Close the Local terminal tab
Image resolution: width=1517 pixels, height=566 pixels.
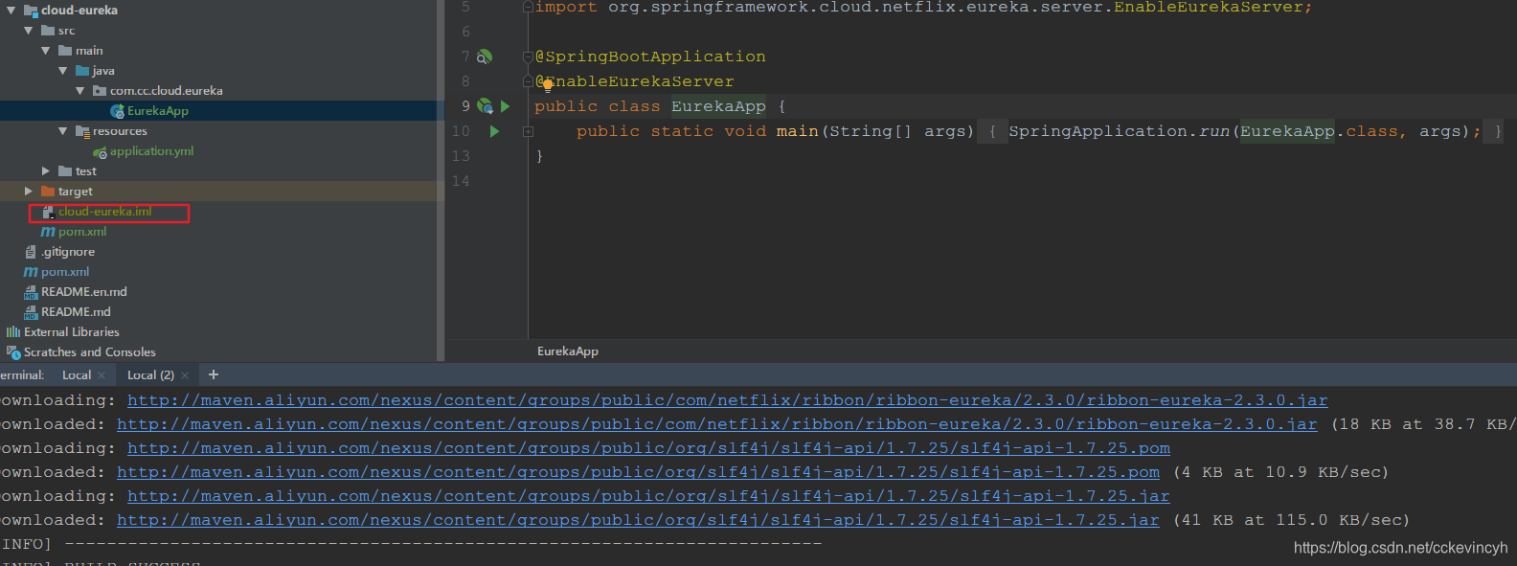(102, 375)
